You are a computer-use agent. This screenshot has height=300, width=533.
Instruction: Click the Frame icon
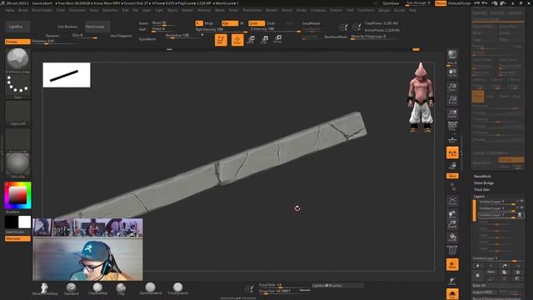pos(452,201)
